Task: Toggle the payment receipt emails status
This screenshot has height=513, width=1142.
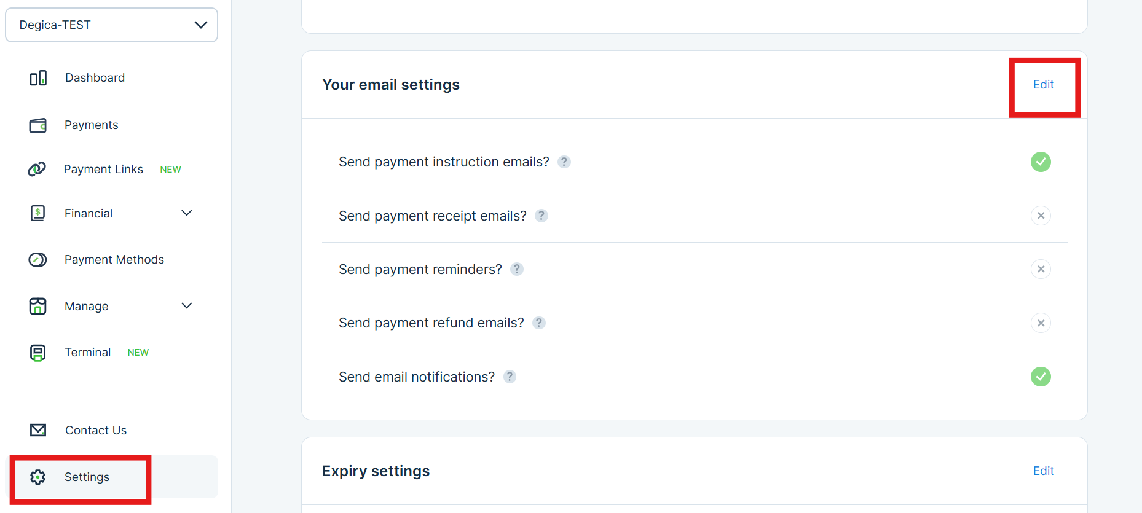Action: tap(1041, 216)
